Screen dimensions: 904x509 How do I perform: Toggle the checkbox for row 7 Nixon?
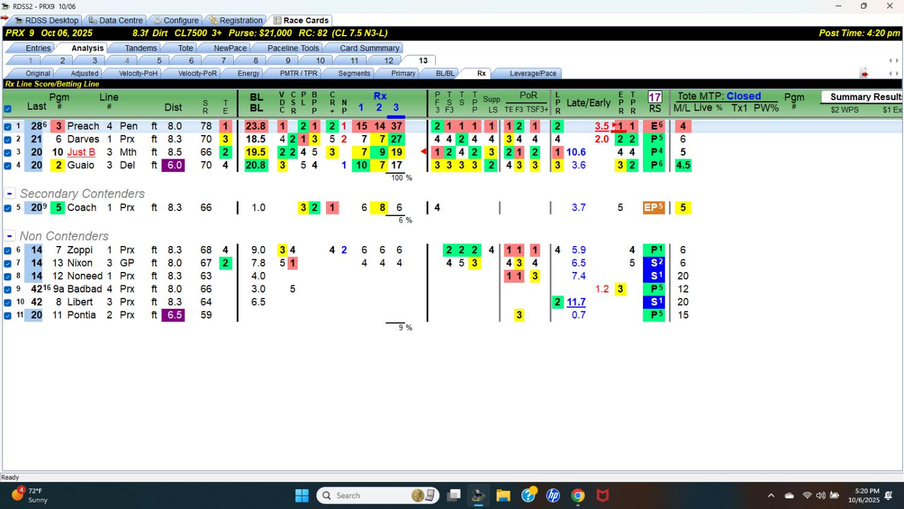[8, 264]
